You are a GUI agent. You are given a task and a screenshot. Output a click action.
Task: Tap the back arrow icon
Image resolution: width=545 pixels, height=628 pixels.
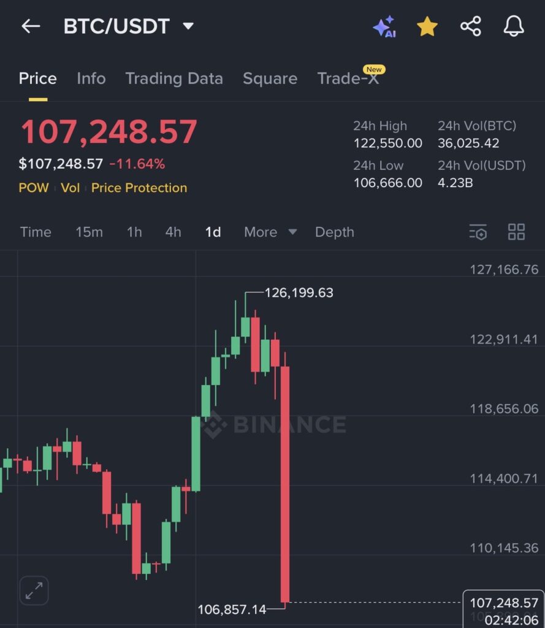pyautogui.click(x=30, y=26)
